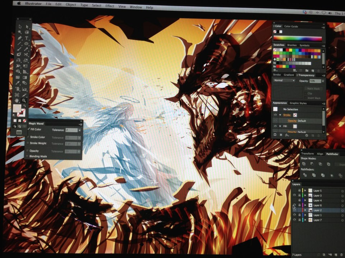Screen dimensions: 345x258
Task: Switch to the Graphic Styles tab
Action: click(298, 103)
